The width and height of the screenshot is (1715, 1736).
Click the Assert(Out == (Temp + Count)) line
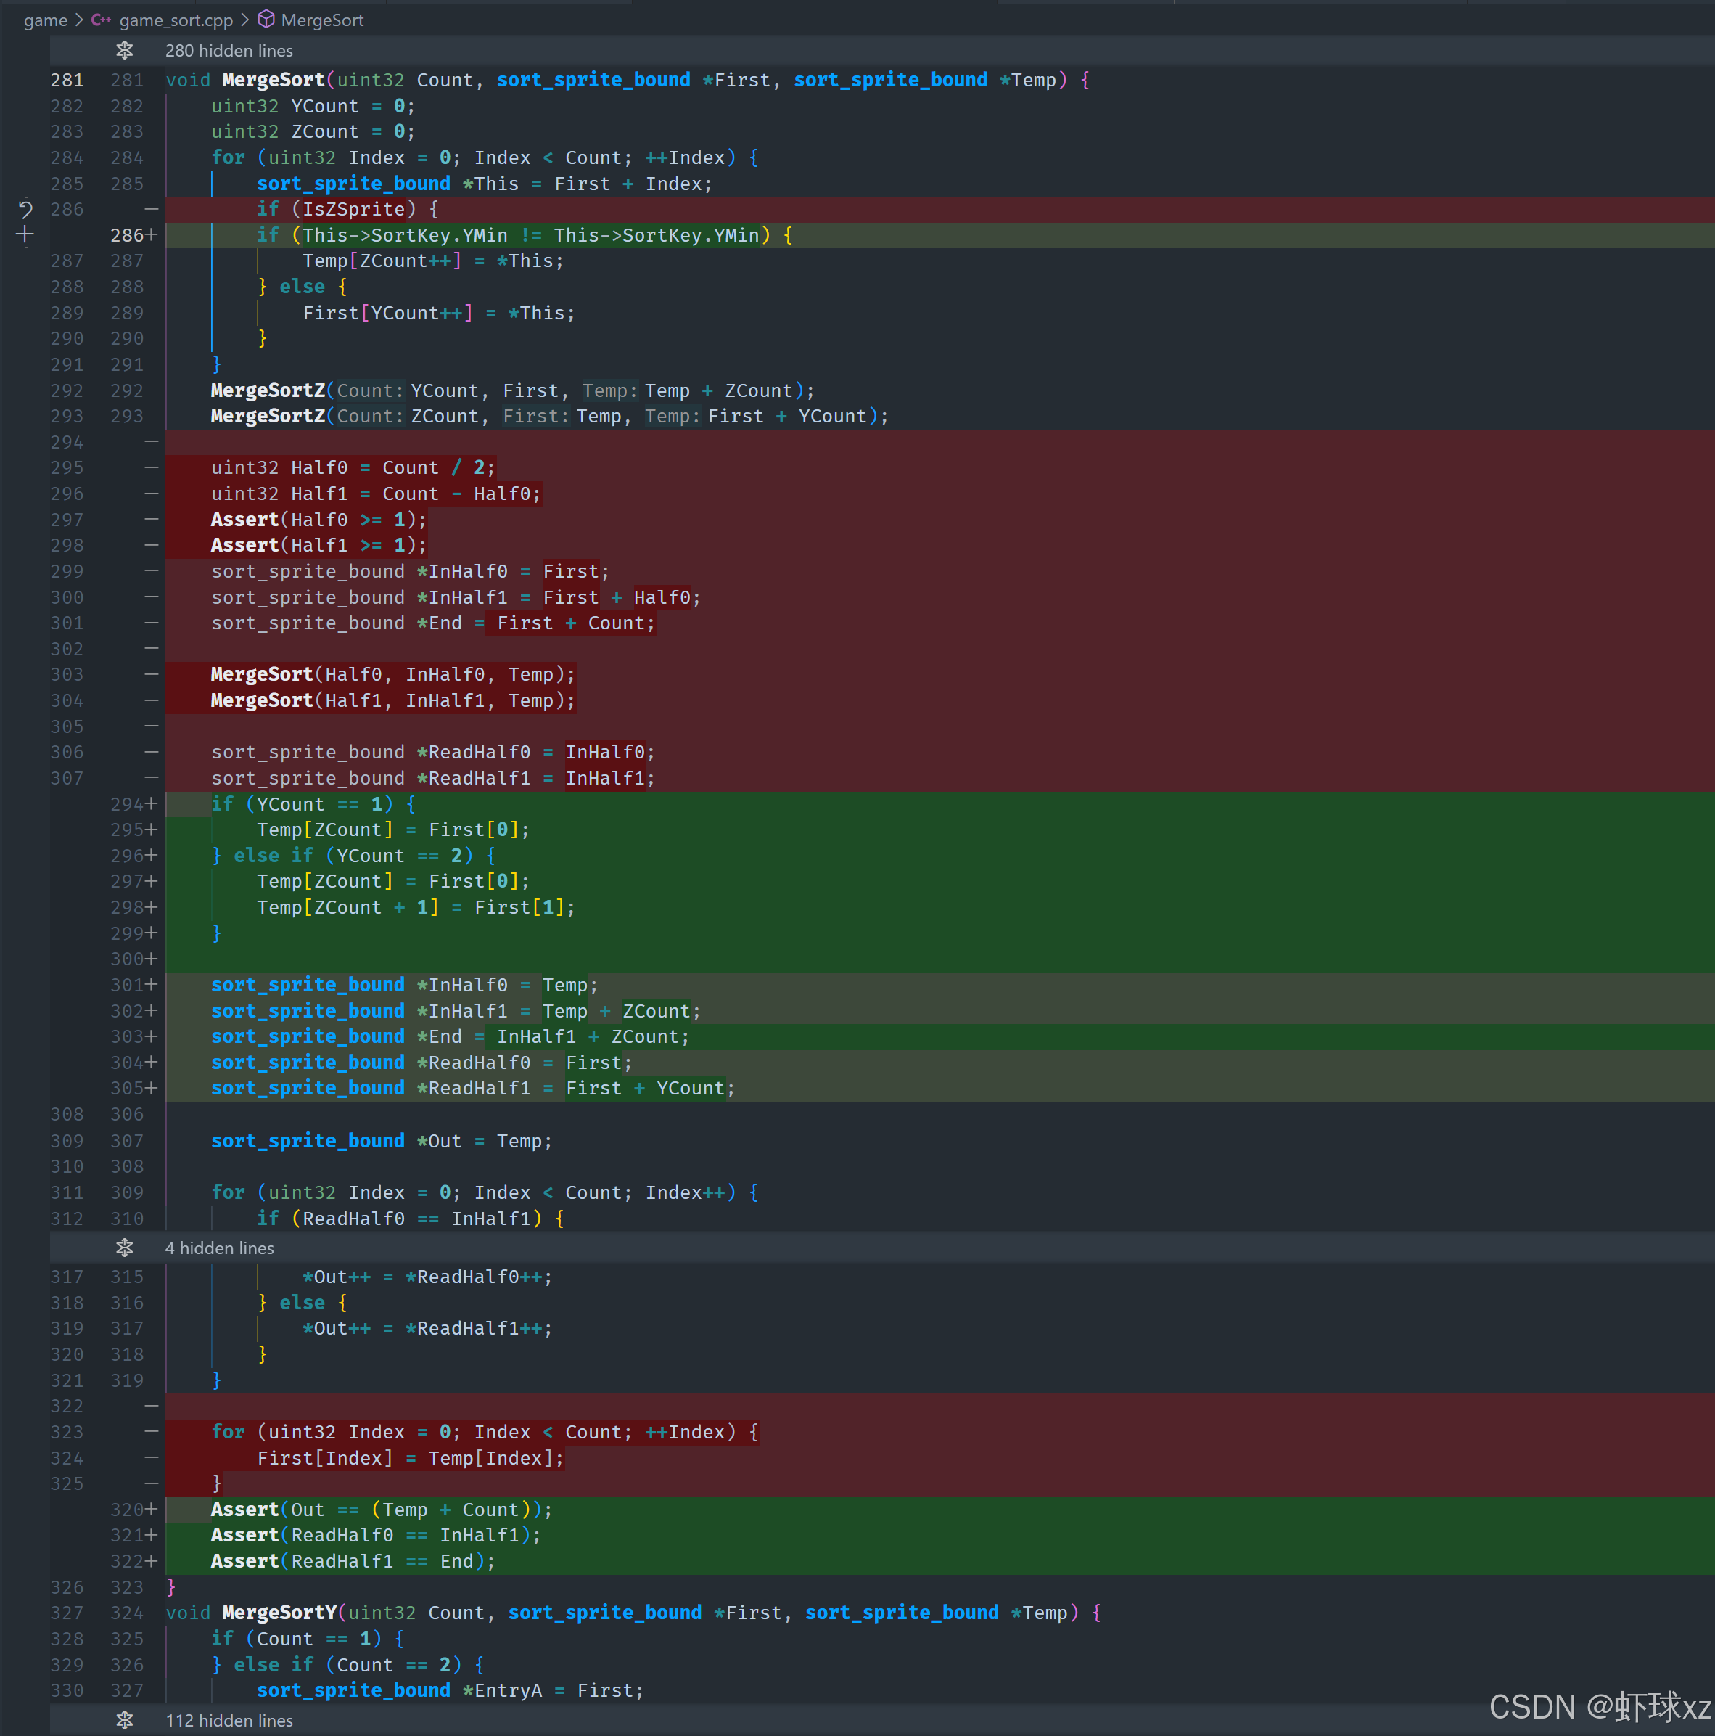(381, 1510)
